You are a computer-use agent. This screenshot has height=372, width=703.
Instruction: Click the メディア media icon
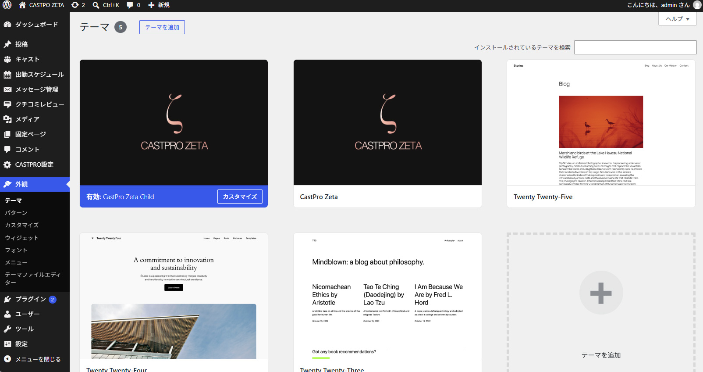click(7, 119)
